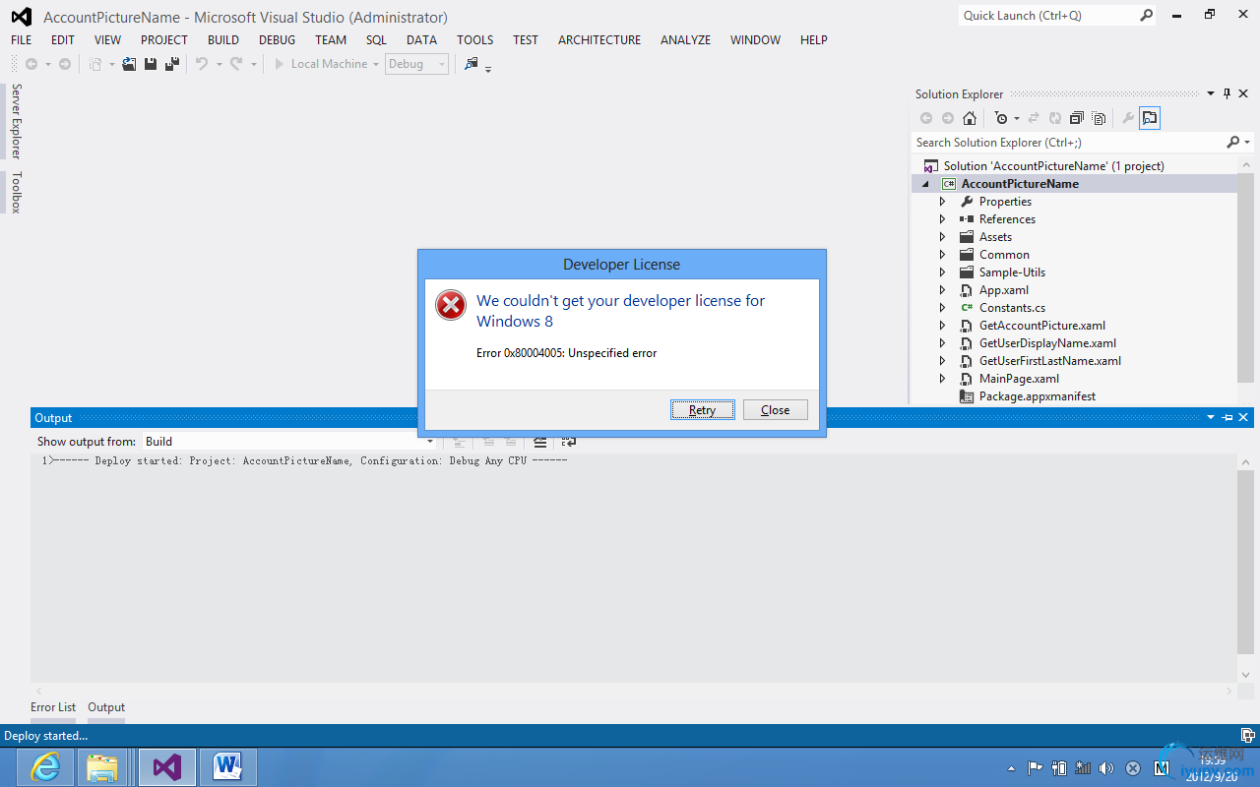
Task: Click the Redo arrow in the toolbar
Action: coord(236,64)
